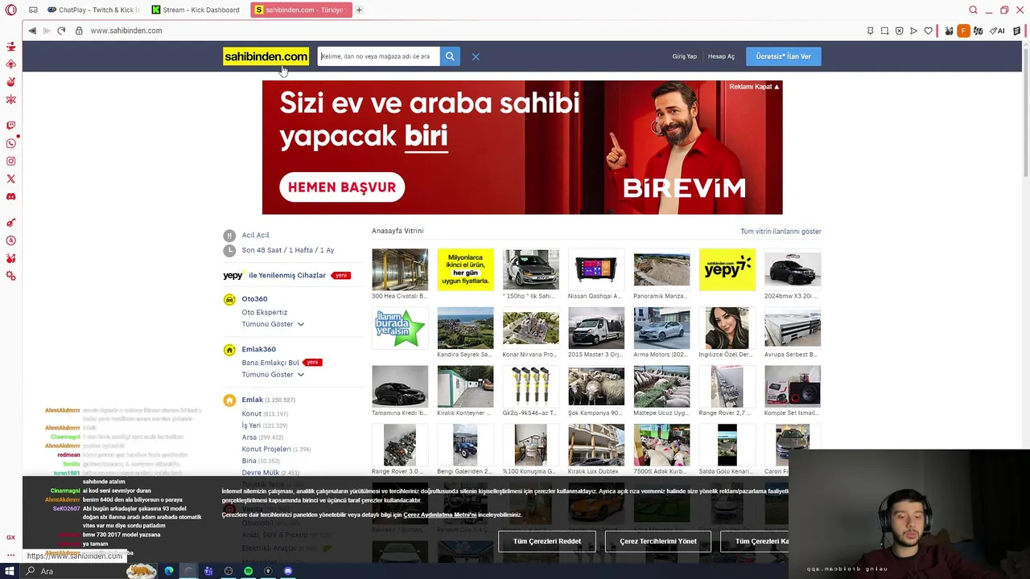Click the site padlock security icon
The height and width of the screenshot is (579, 1030).
(x=79, y=31)
